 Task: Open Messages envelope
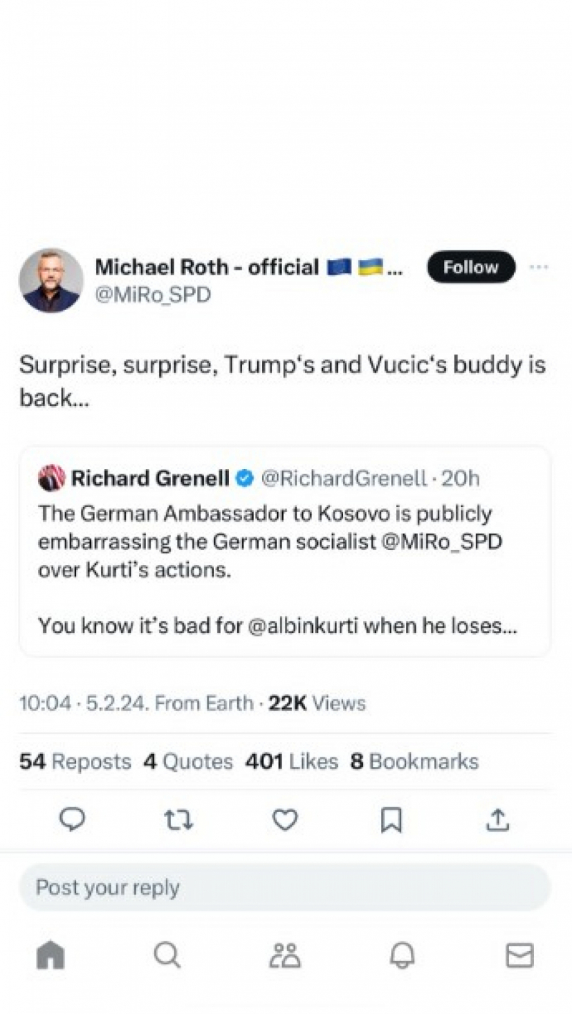pos(519,954)
